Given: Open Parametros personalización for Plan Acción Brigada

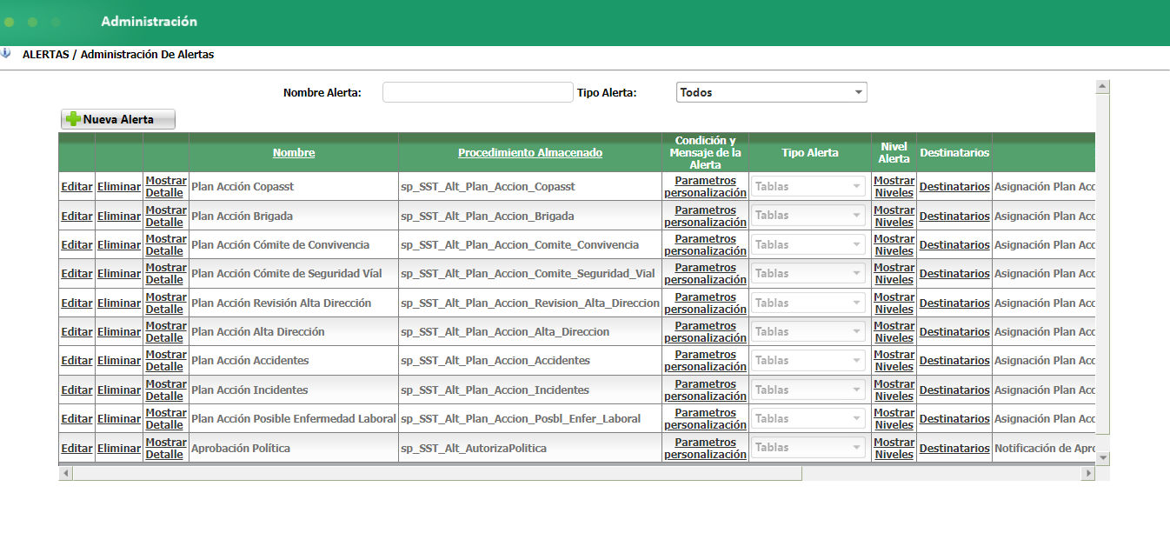Looking at the screenshot, I should coord(705,216).
